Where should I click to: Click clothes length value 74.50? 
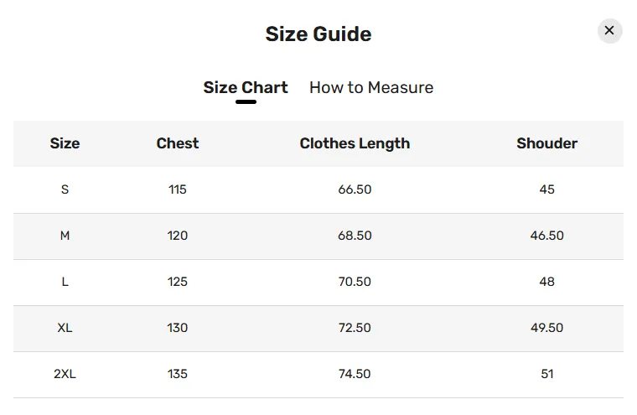tap(355, 374)
